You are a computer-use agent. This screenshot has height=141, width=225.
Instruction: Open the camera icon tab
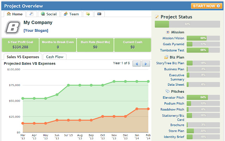click(x=99, y=14)
